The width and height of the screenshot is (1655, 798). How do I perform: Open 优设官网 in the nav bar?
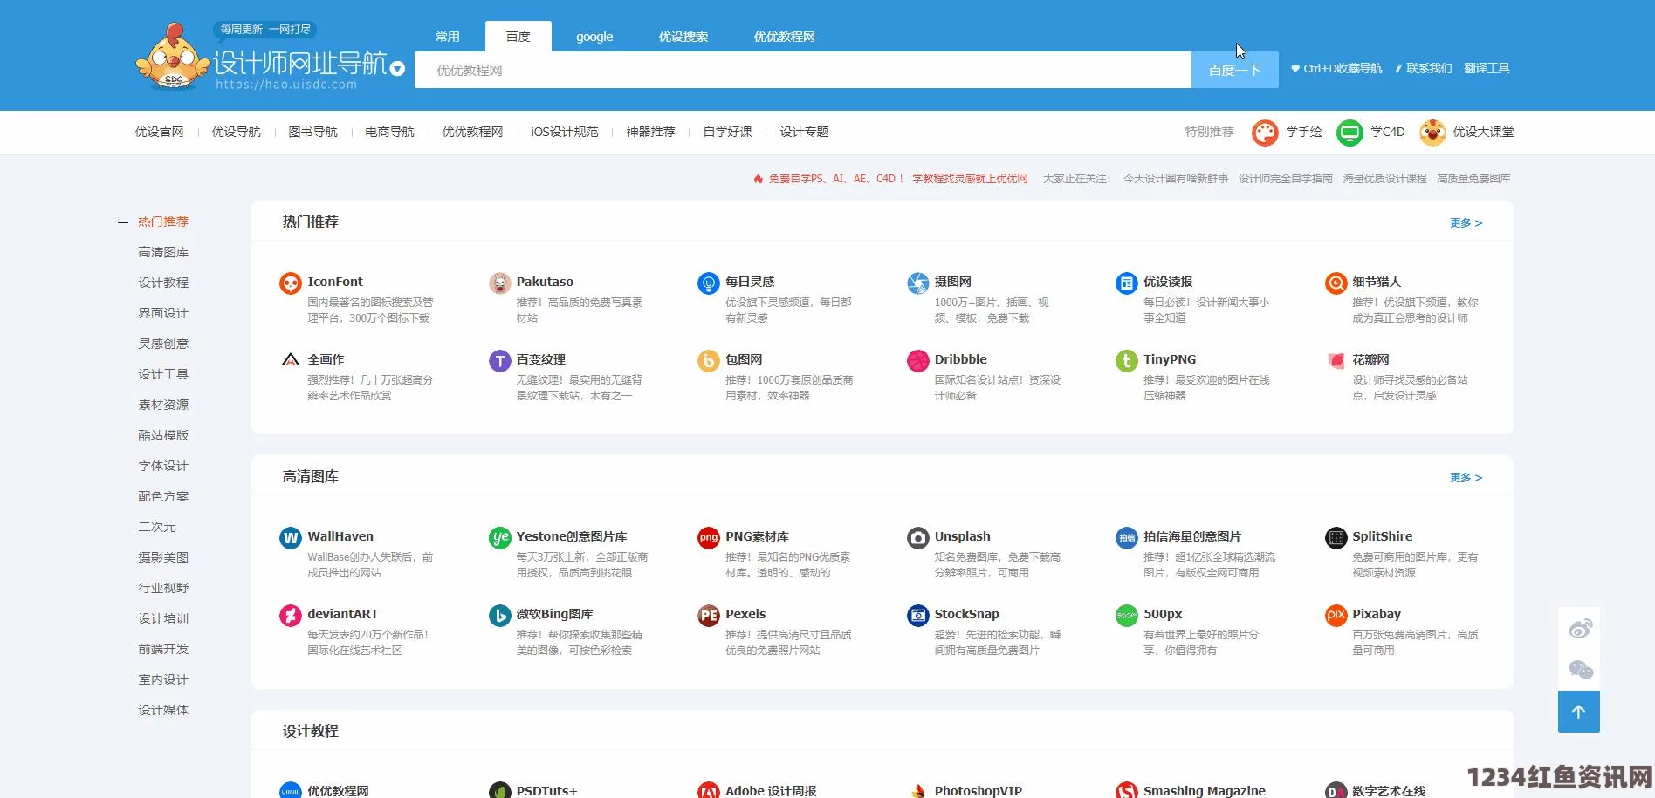tap(159, 132)
